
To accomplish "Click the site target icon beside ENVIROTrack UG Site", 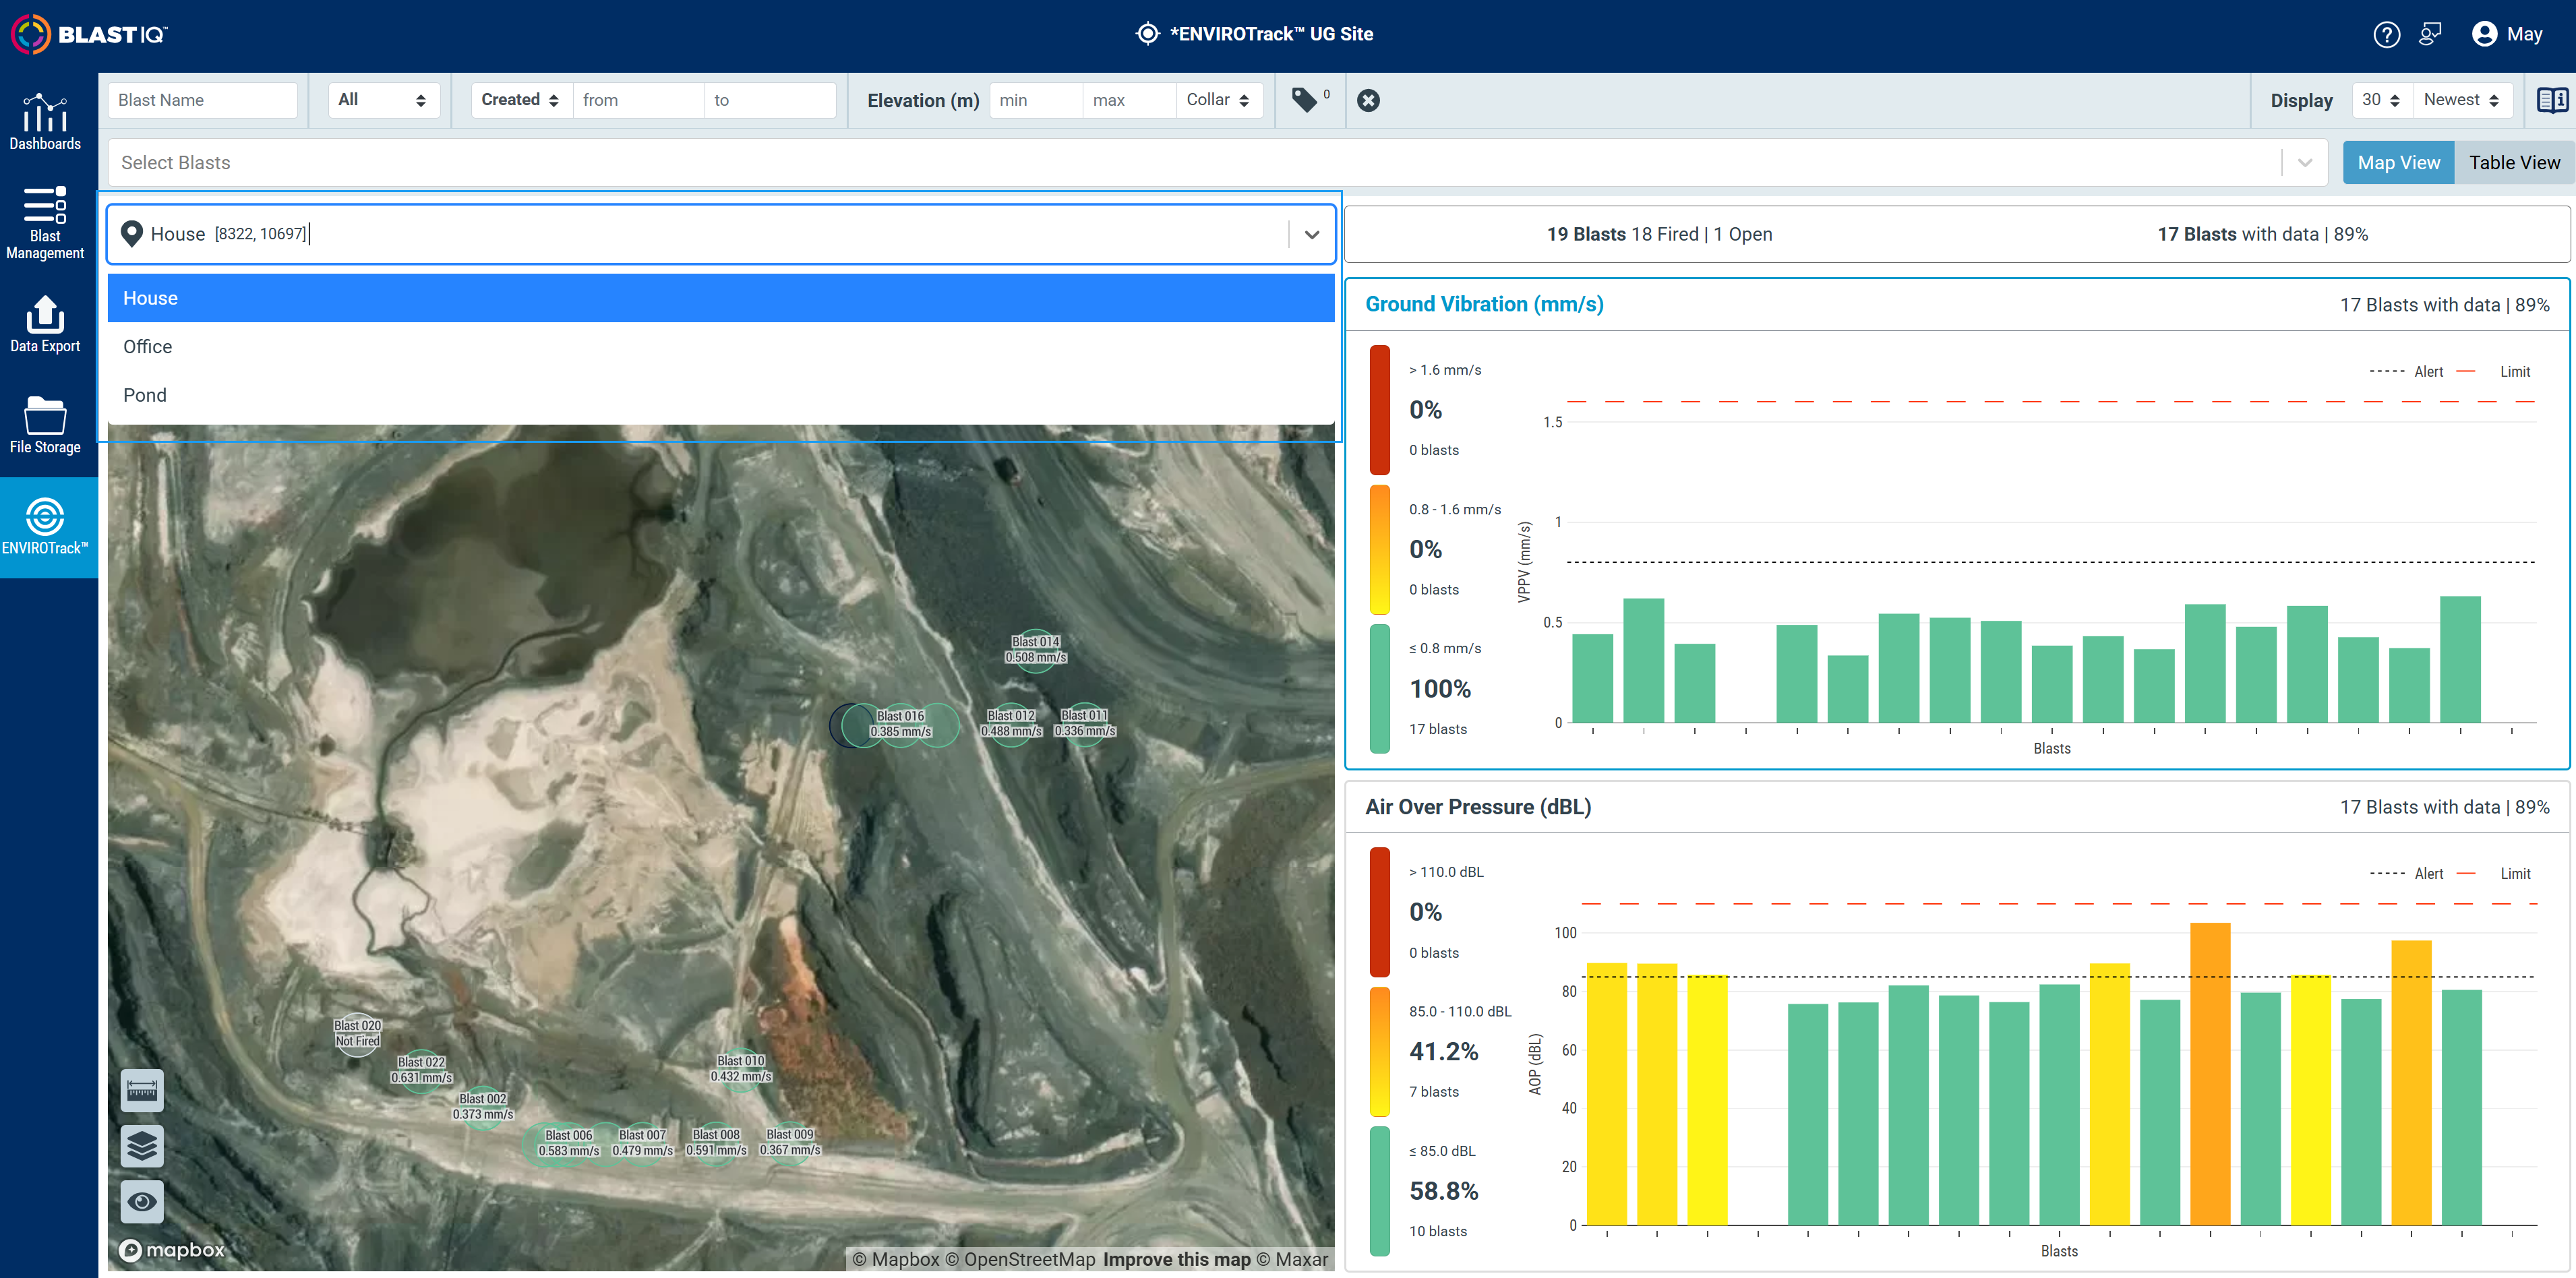I will pyautogui.click(x=1147, y=33).
